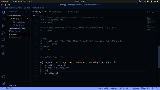Open the system menu arrow in top bar

[158, 1]
